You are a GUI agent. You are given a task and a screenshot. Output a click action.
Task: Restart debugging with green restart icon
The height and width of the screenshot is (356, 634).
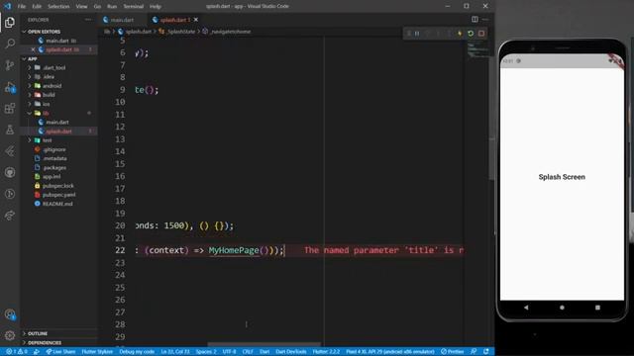471,34
